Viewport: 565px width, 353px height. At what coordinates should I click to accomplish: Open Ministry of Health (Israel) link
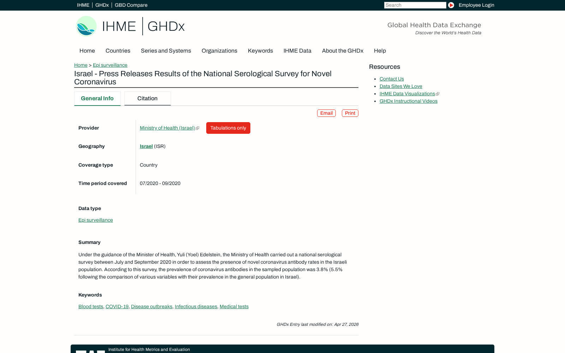click(x=167, y=128)
